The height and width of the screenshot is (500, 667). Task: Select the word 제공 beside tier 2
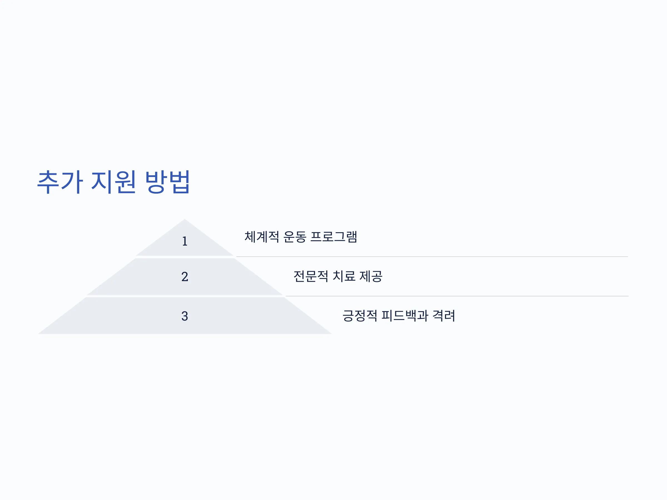[x=371, y=276]
